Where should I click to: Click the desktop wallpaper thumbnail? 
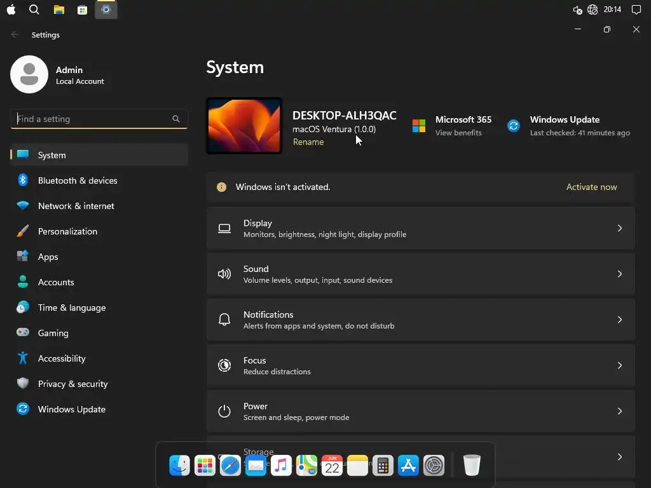(244, 126)
